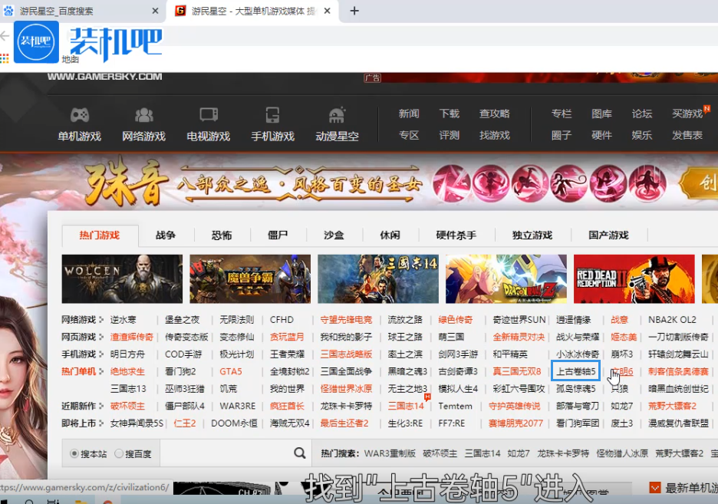Open the 装机吧 logo icon
This screenshot has height=504, width=718.
[x=35, y=43]
